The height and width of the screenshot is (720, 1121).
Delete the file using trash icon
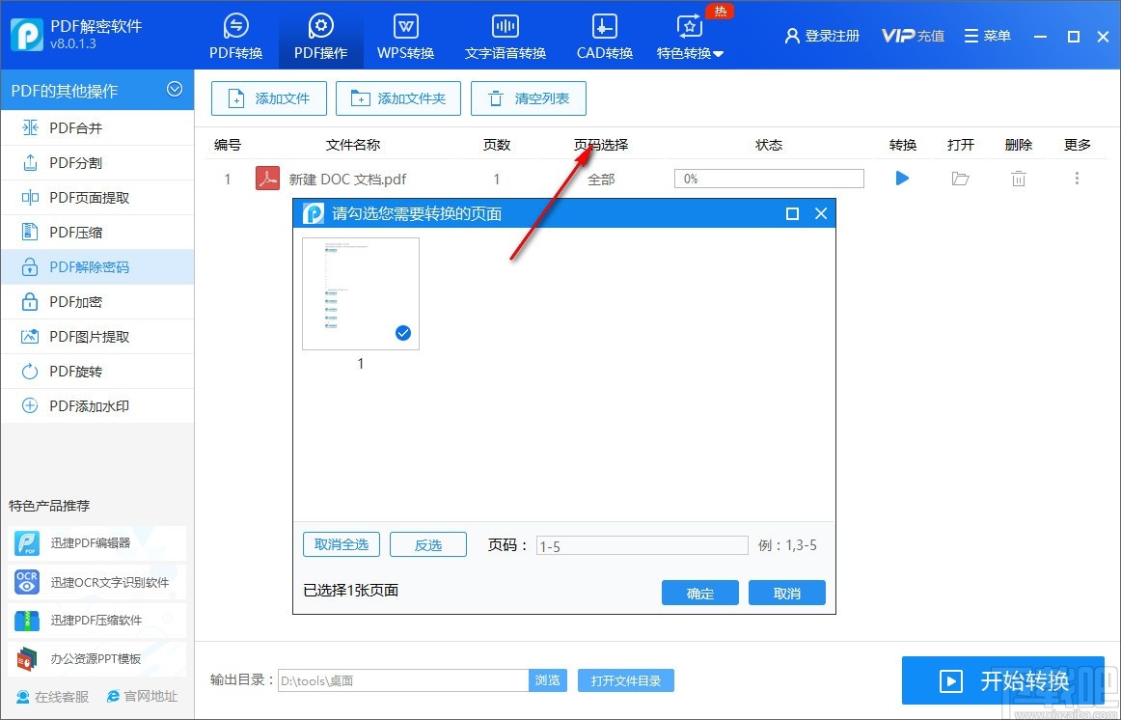[x=1018, y=178]
